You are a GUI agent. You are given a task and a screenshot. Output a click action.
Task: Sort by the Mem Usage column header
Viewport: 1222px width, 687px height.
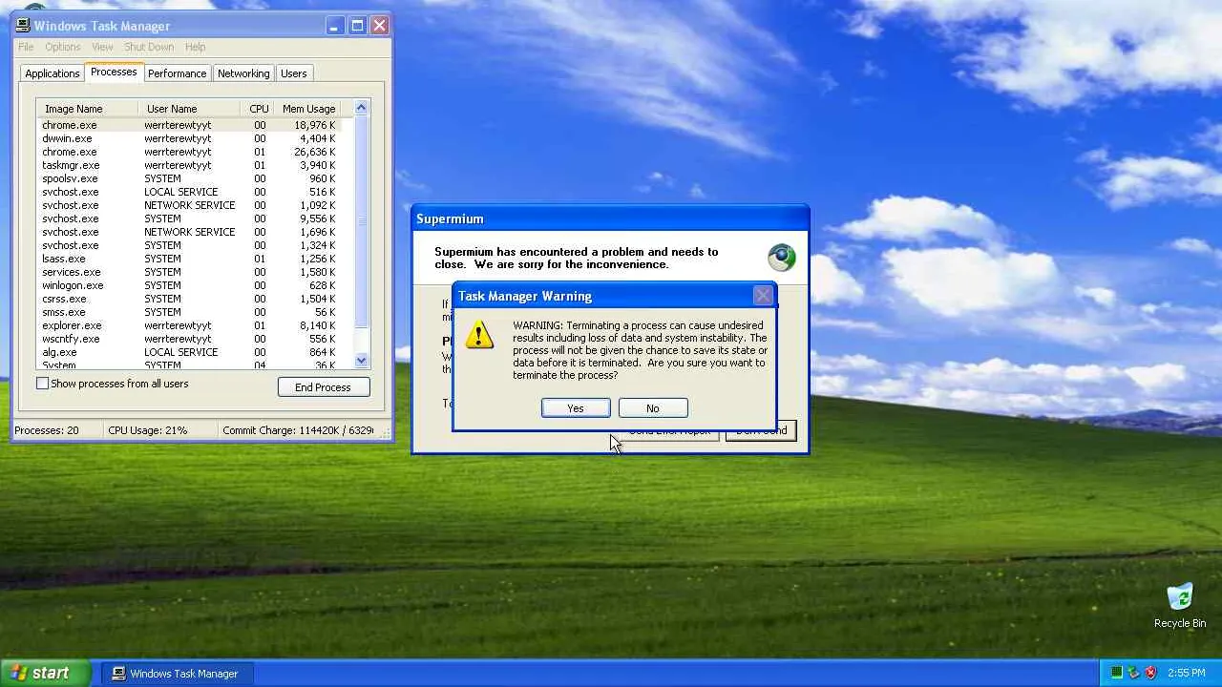click(308, 109)
